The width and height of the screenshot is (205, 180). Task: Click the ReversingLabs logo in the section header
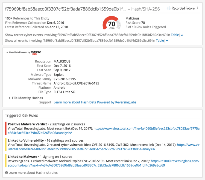click(x=36, y=52)
